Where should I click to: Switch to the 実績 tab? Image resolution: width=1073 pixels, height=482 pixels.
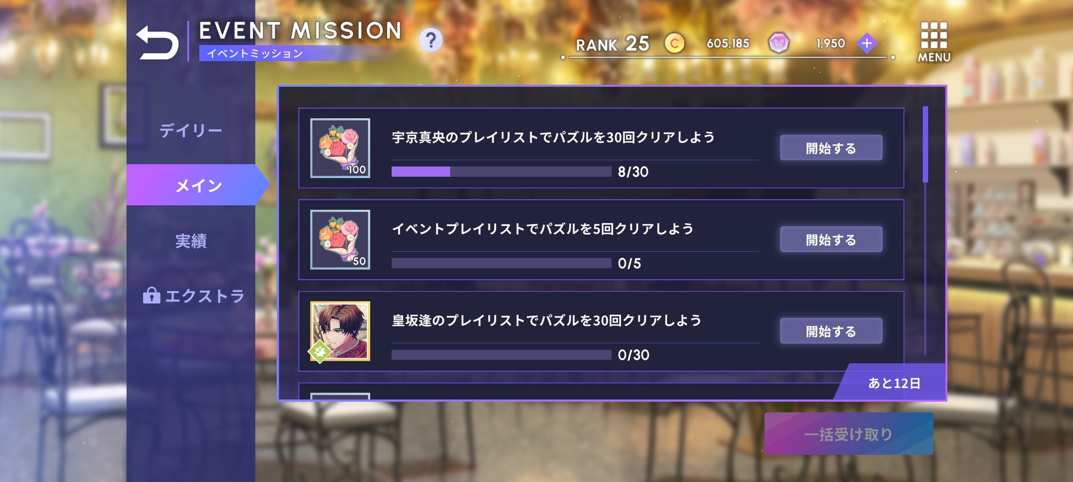tap(191, 241)
